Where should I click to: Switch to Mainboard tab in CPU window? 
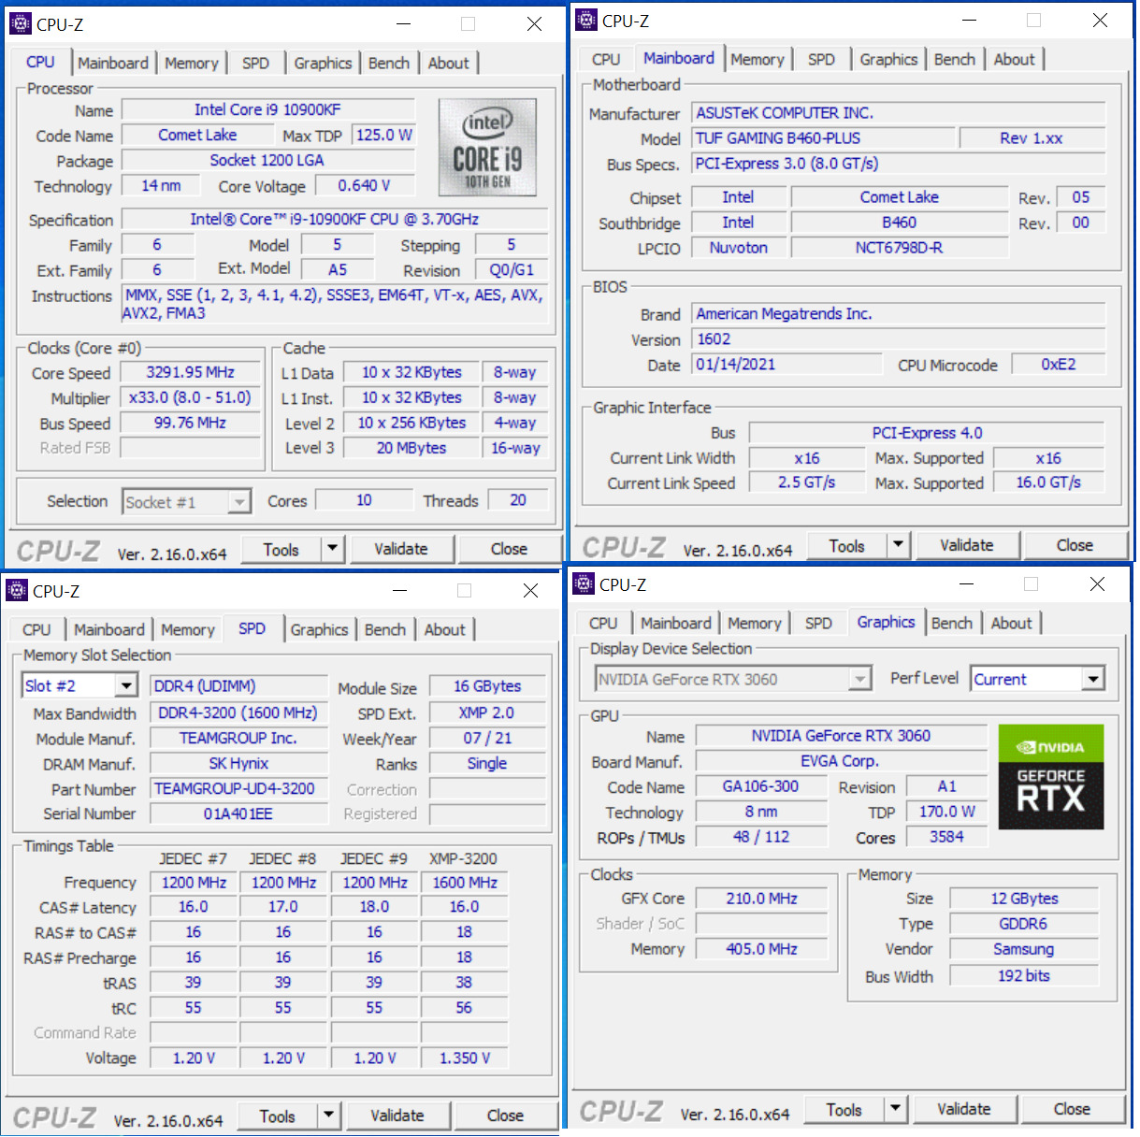113,63
